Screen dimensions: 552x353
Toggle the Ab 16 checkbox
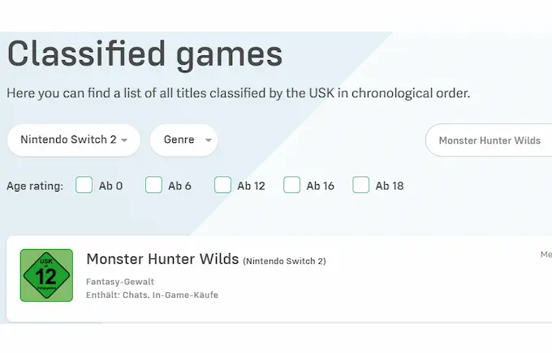[291, 185]
